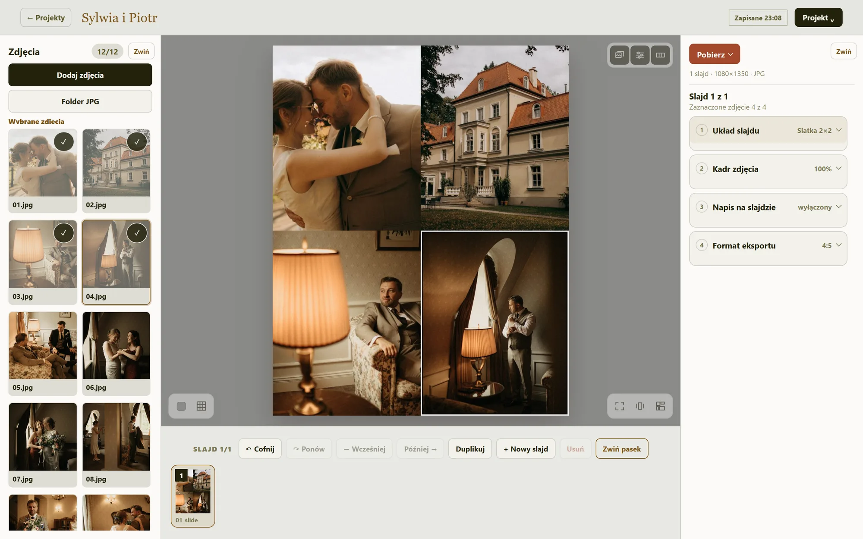Image resolution: width=863 pixels, height=539 pixels.
Task: Uncheck the checkmark on 04.jpg
Action: pyautogui.click(x=137, y=233)
